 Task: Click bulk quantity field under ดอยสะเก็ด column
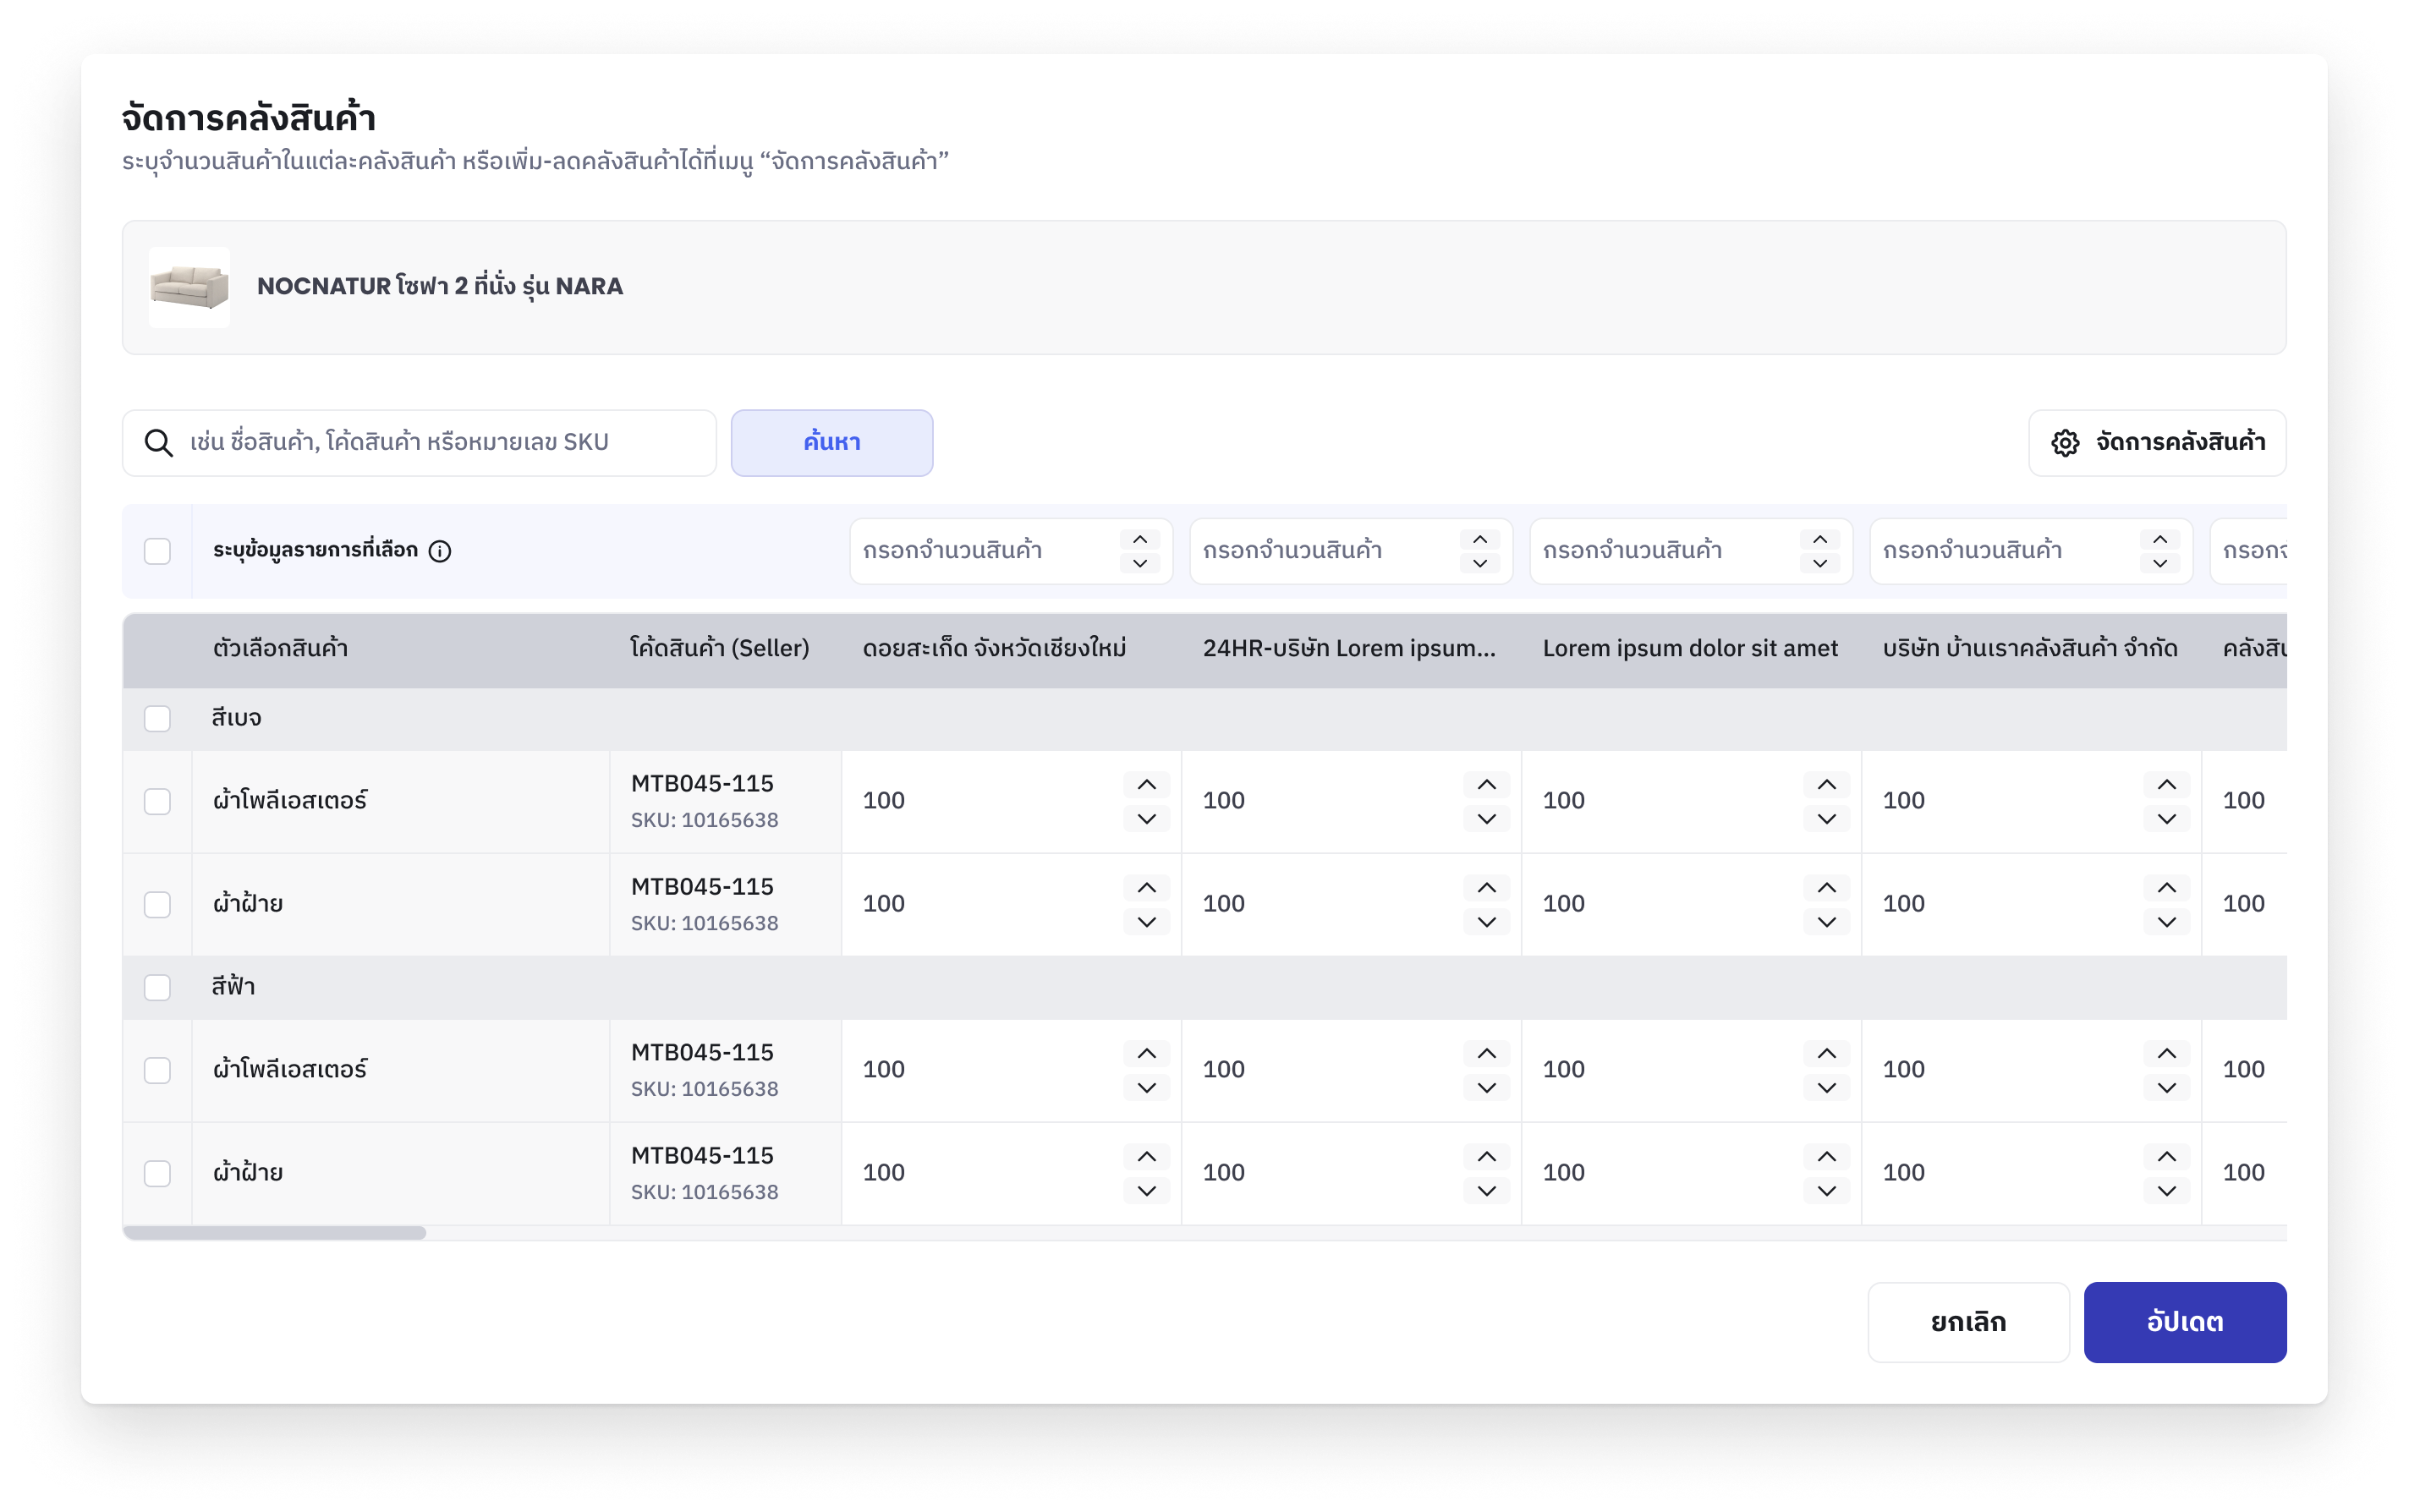pos(1011,551)
